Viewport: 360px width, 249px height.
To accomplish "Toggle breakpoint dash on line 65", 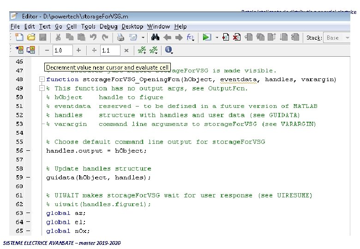I will (x=28, y=231).
